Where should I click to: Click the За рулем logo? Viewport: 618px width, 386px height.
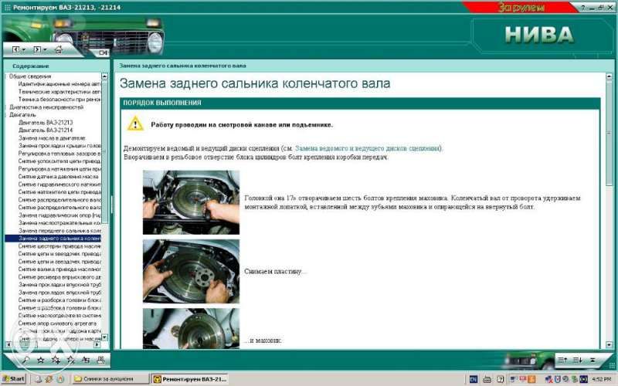point(521,7)
